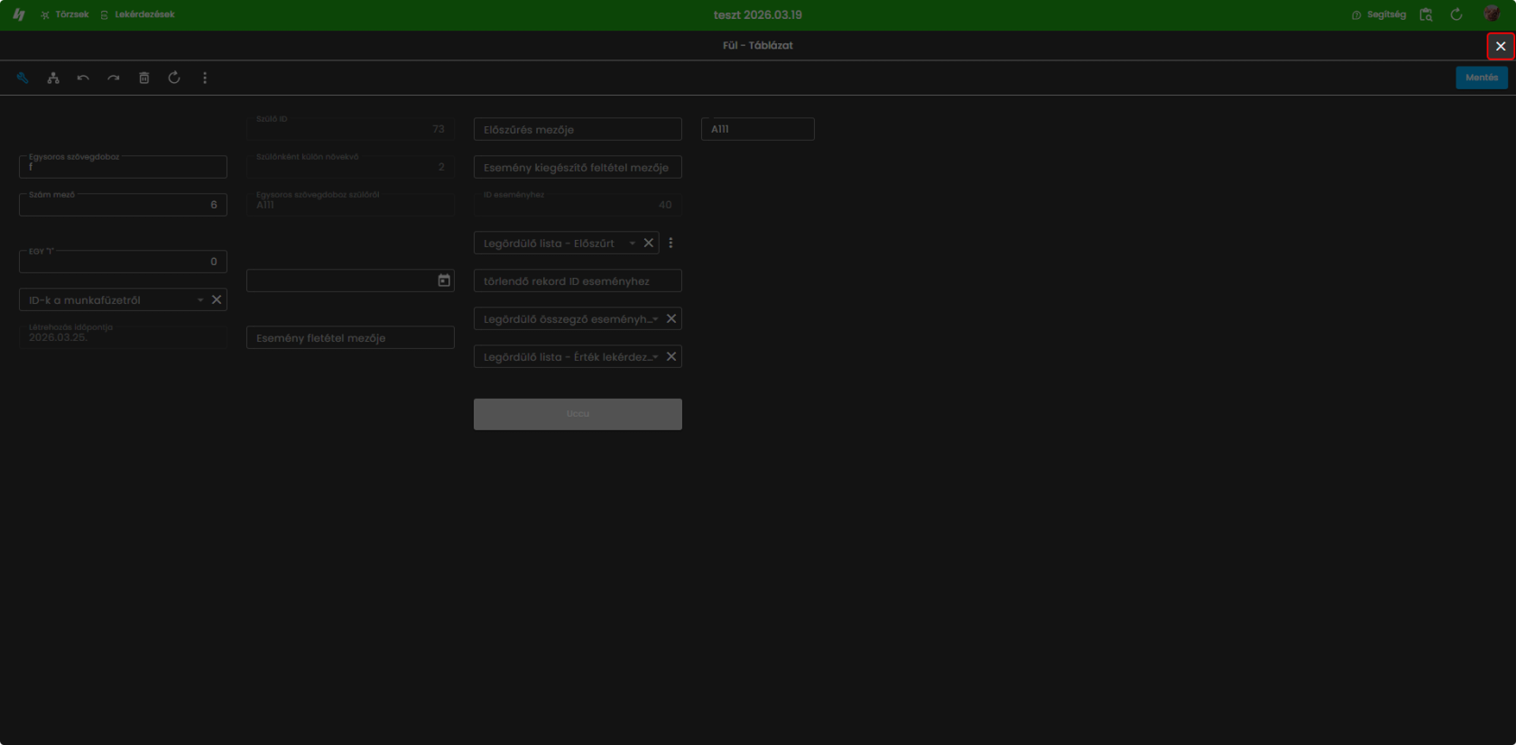Click the Mentés save button

pyautogui.click(x=1482, y=78)
